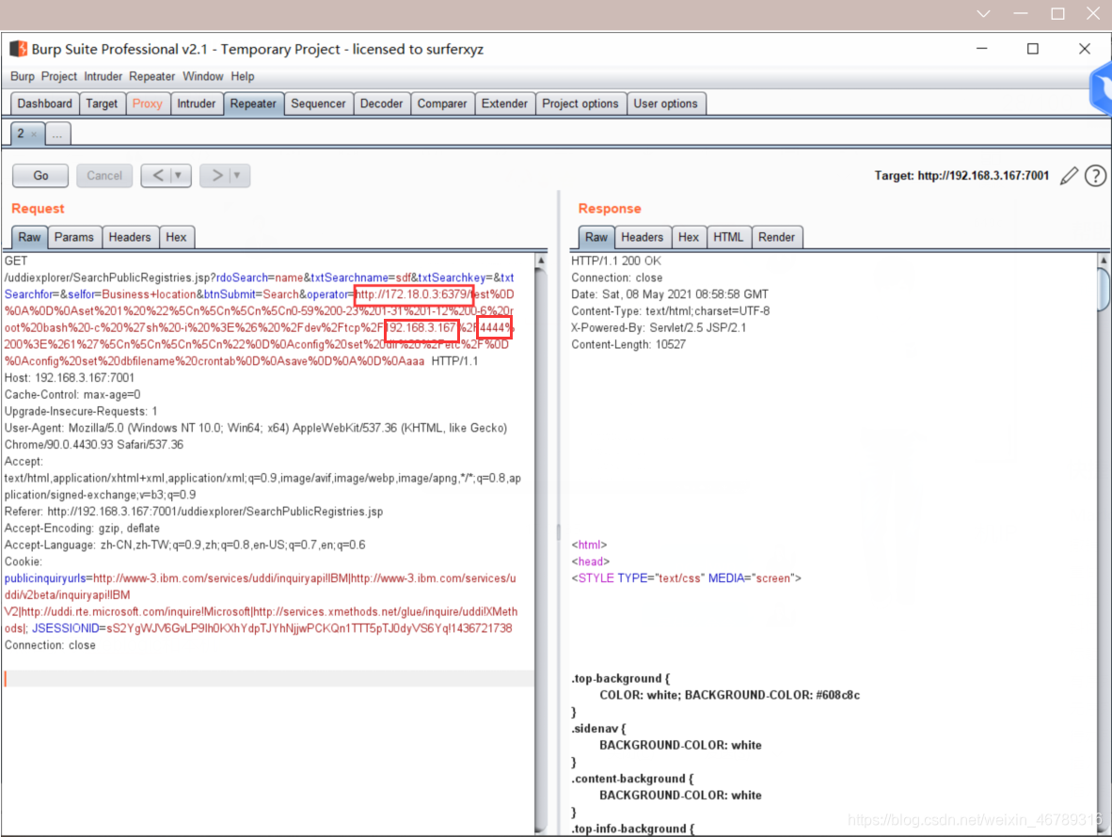The width and height of the screenshot is (1112, 837).
Task: Click the Content-Length: 10527 response line
Action: (x=628, y=344)
